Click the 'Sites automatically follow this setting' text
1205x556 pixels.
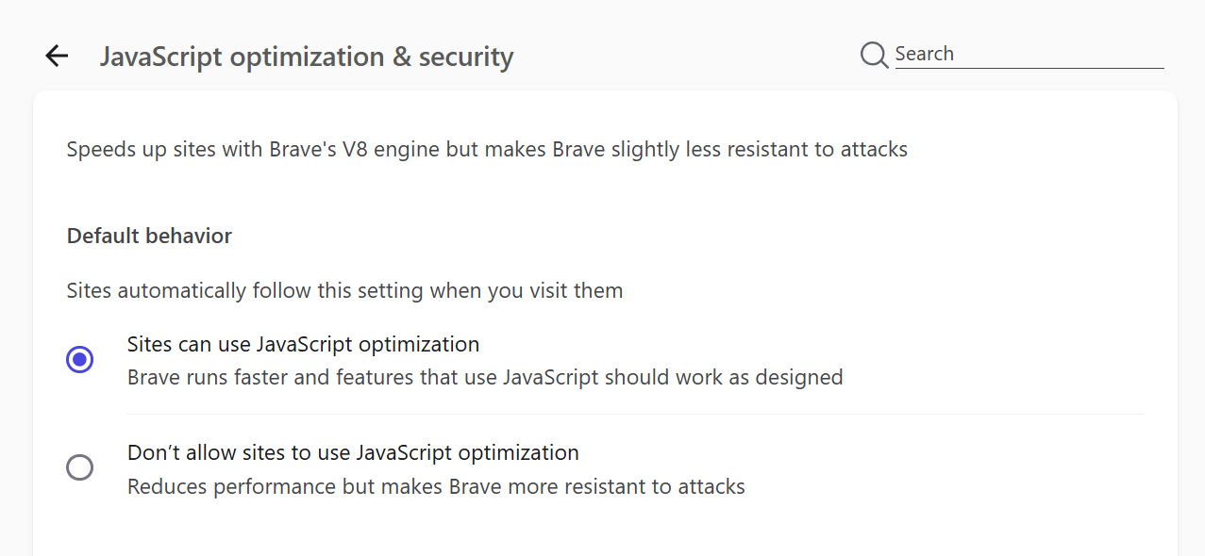(x=344, y=290)
